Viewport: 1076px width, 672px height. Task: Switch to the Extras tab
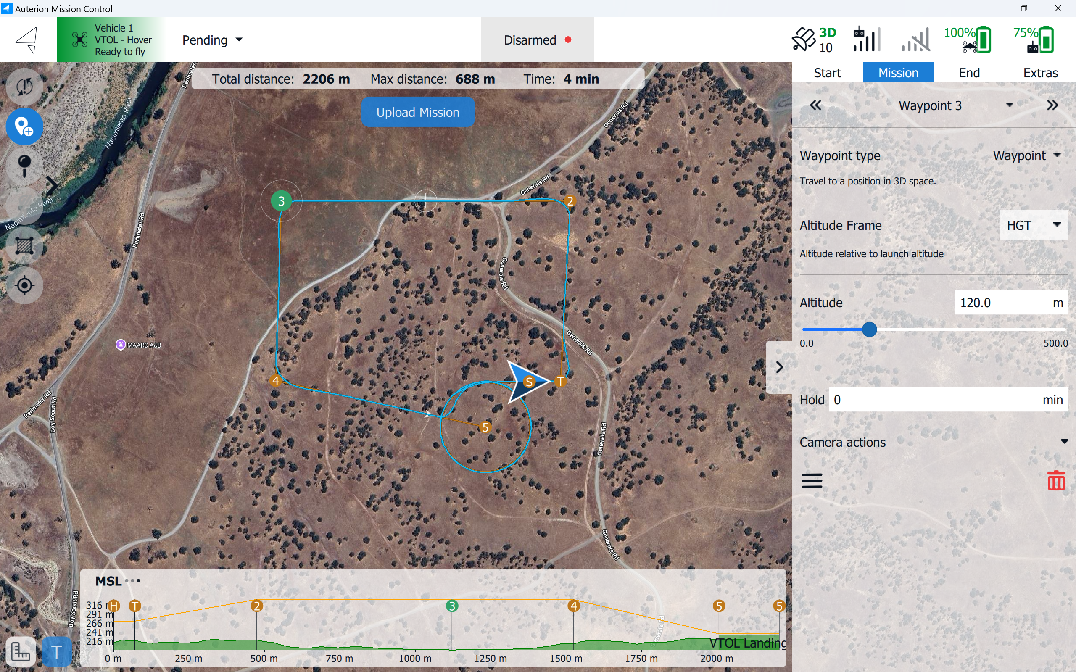(1040, 72)
